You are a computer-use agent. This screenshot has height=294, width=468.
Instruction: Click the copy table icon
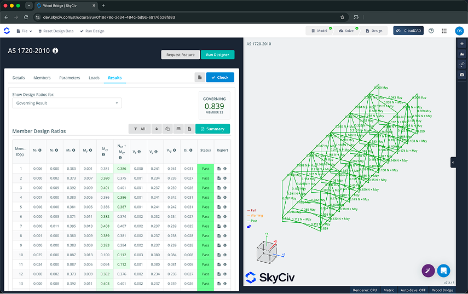(167, 129)
